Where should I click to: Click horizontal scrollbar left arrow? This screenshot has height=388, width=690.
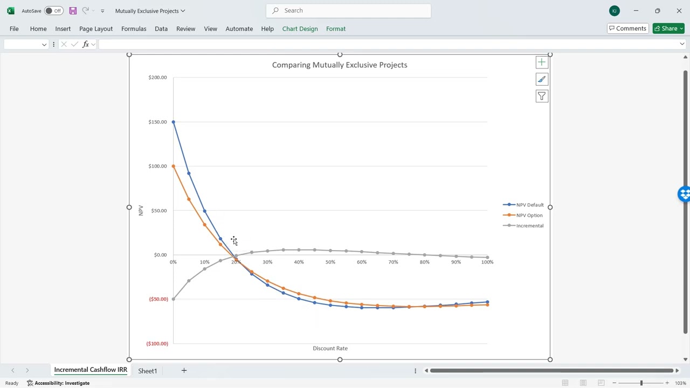(426, 371)
